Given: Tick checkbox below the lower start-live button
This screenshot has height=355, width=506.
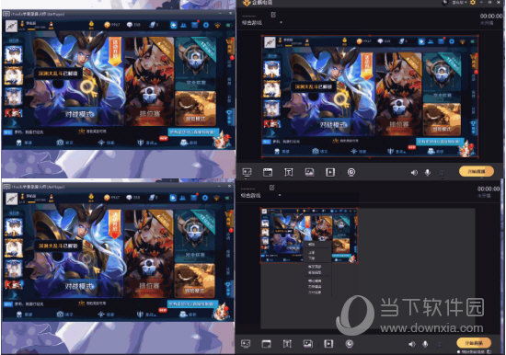Looking at the screenshot, I should [x=459, y=351].
